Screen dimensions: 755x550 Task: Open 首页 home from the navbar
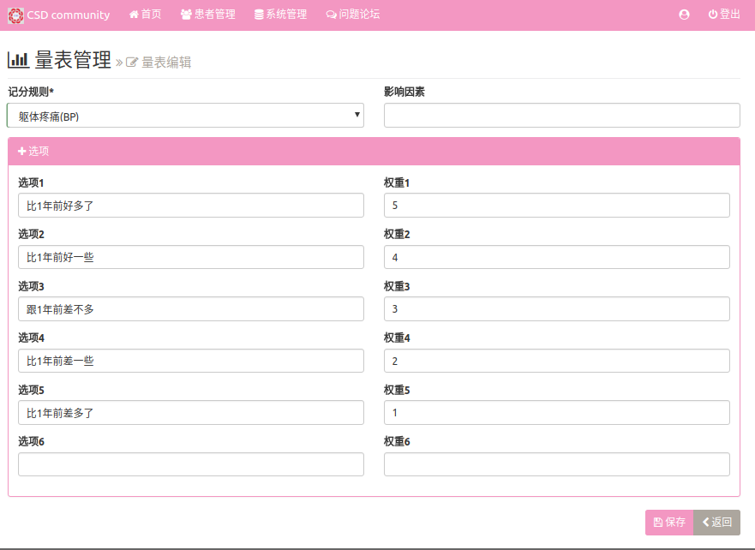[145, 15]
